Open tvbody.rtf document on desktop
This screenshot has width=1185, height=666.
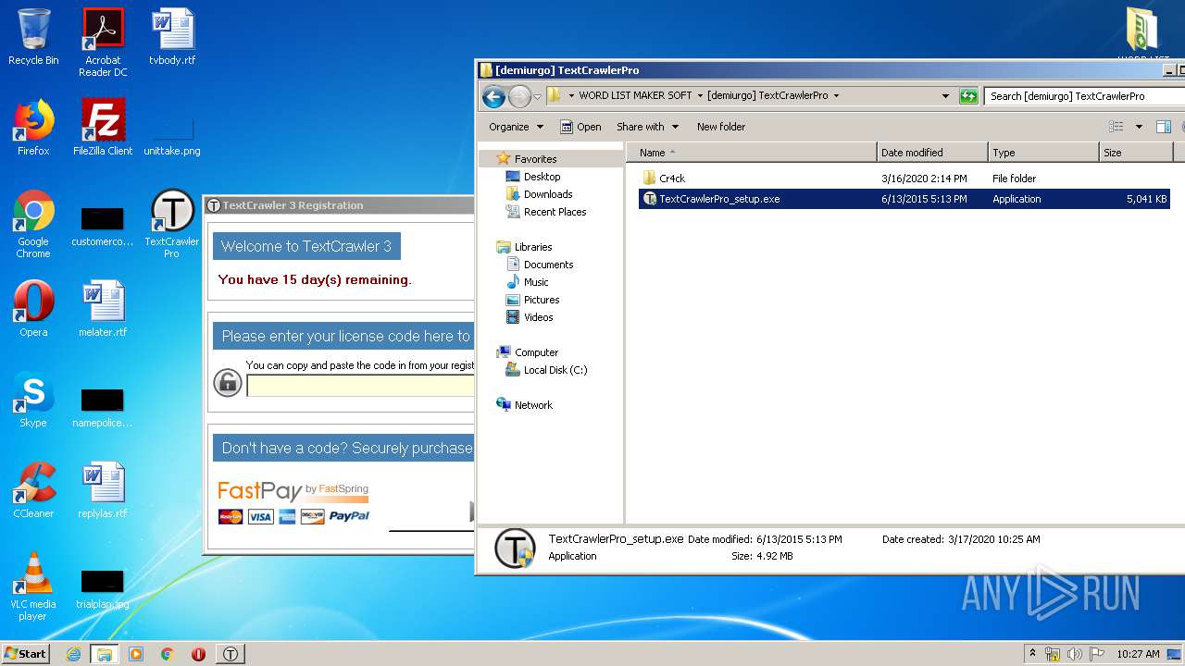click(172, 37)
